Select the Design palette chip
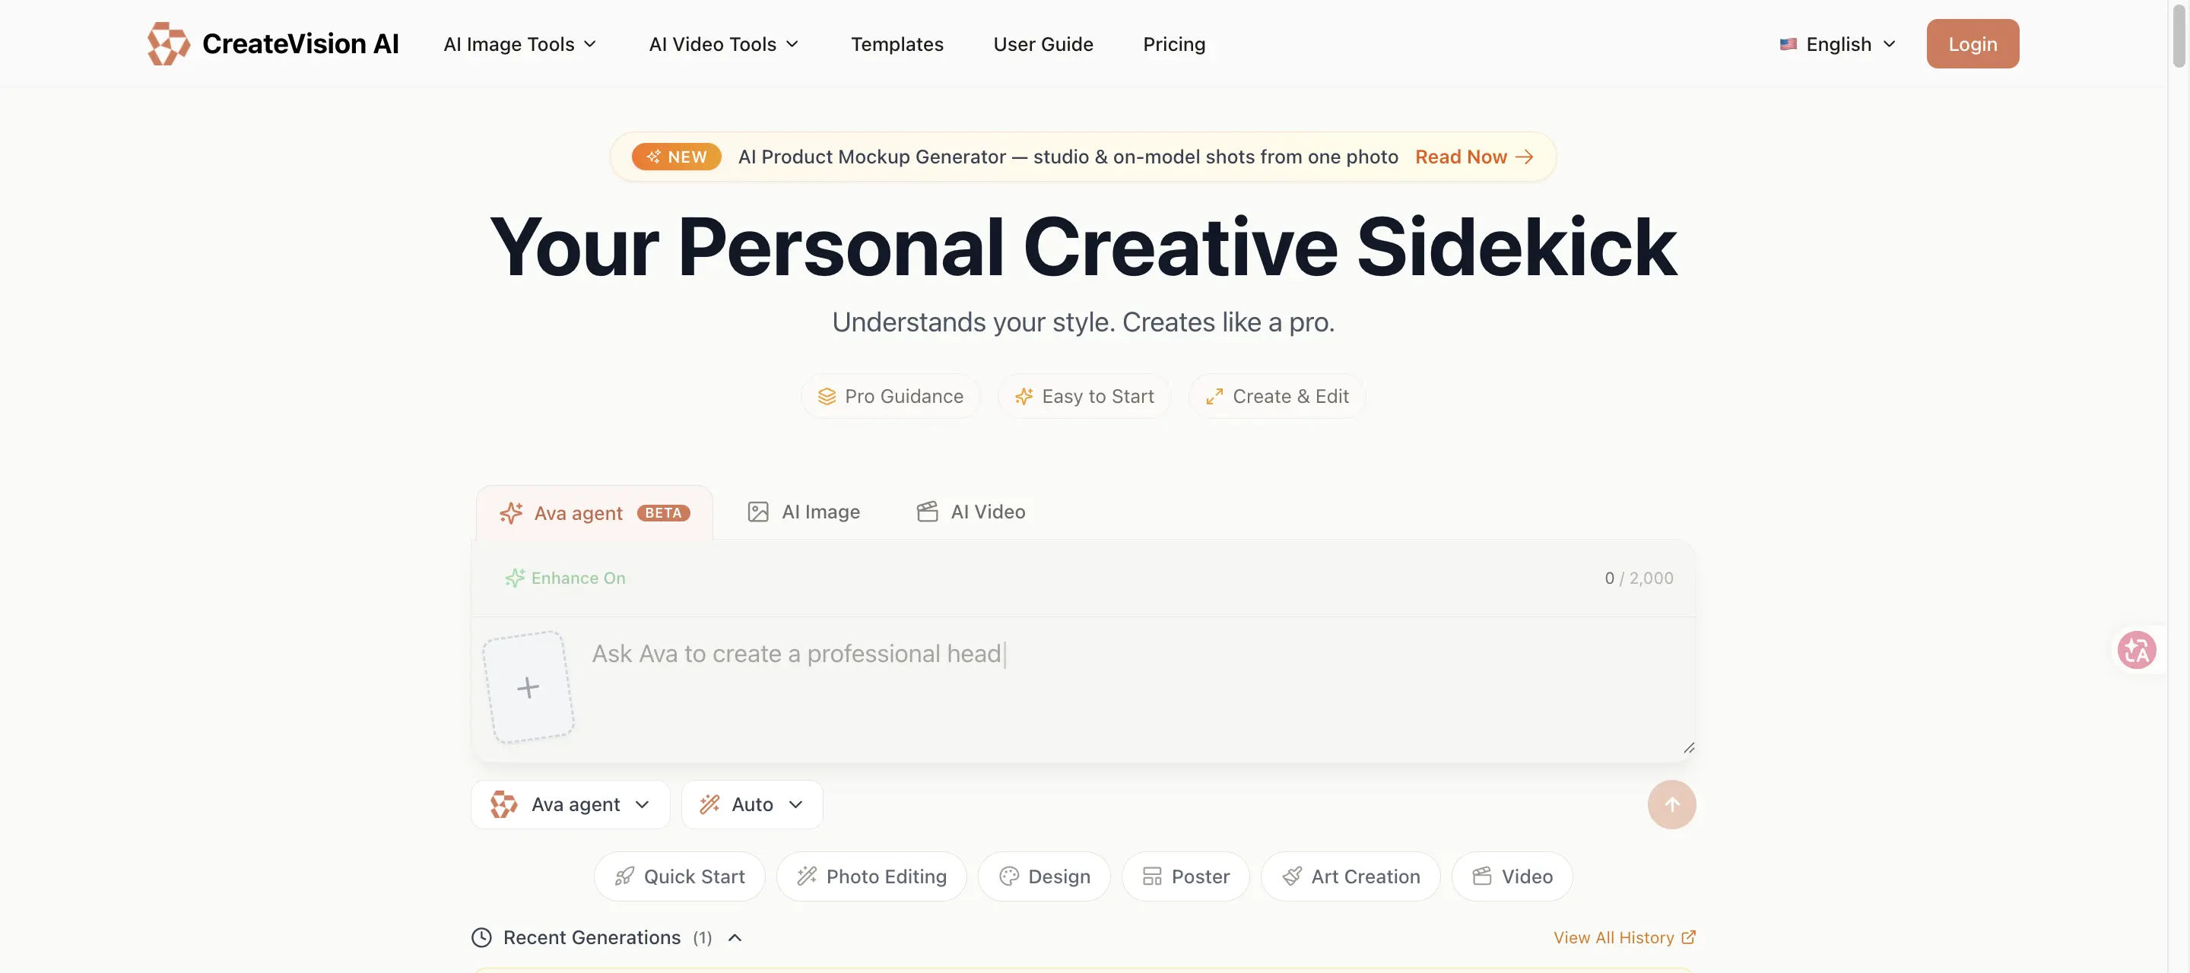This screenshot has height=973, width=2190. tap(1044, 876)
